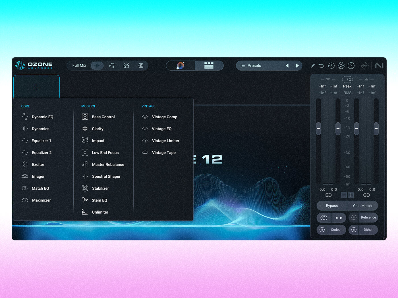Enable the Dither power toggle
Screen dimensions: 398x298
[354, 230]
